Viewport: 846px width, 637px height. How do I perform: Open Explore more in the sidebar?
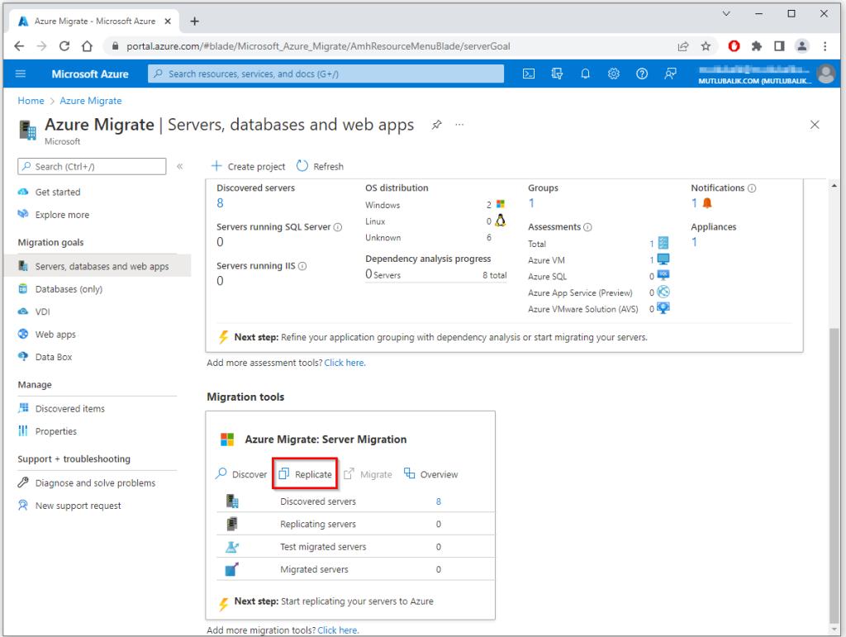(62, 215)
